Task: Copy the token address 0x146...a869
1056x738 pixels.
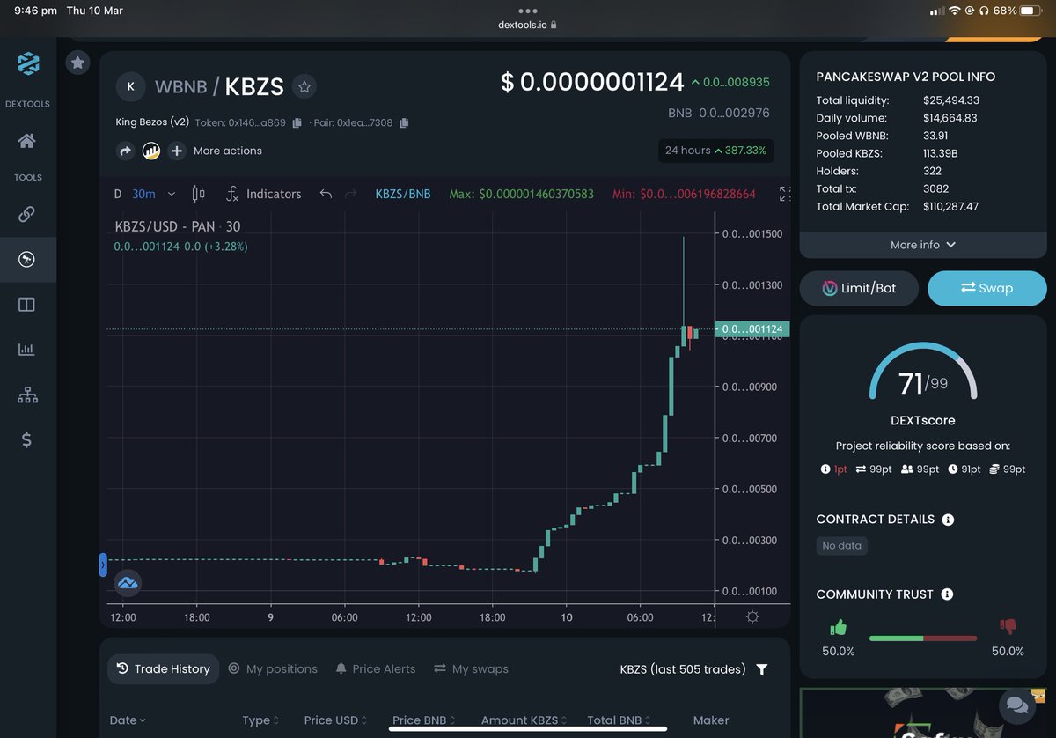Action: (x=297, y=123)
